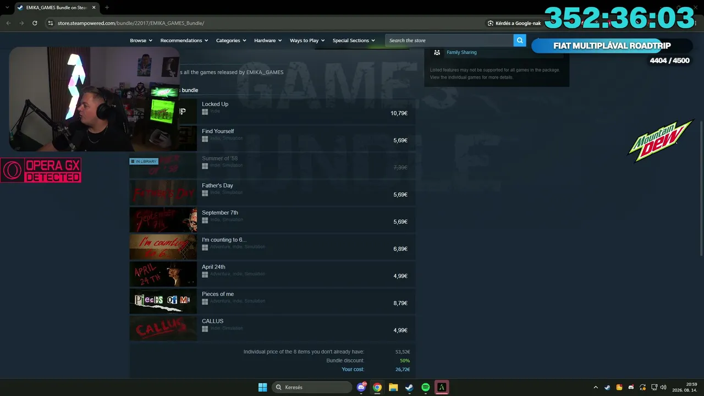Expand the Special Sections menu
704x396 pixels.
pos(354,40)
